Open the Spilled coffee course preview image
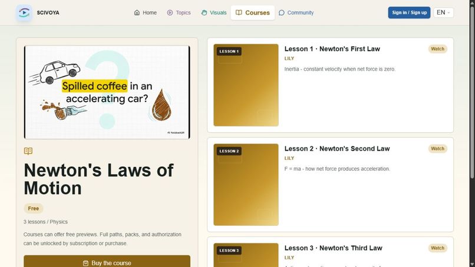 tap(107, 92)
